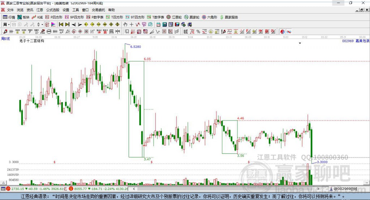Screen dimensions: 370x200
Task: Expand the candlestick style dropdown arrow
Action: click(x=42, y=25)
